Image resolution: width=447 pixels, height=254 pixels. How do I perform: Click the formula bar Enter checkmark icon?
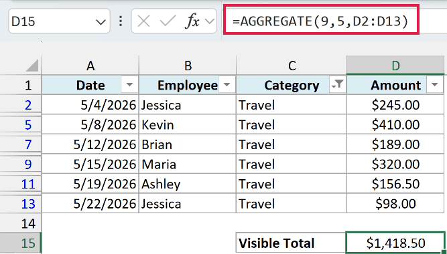(168, 21)
